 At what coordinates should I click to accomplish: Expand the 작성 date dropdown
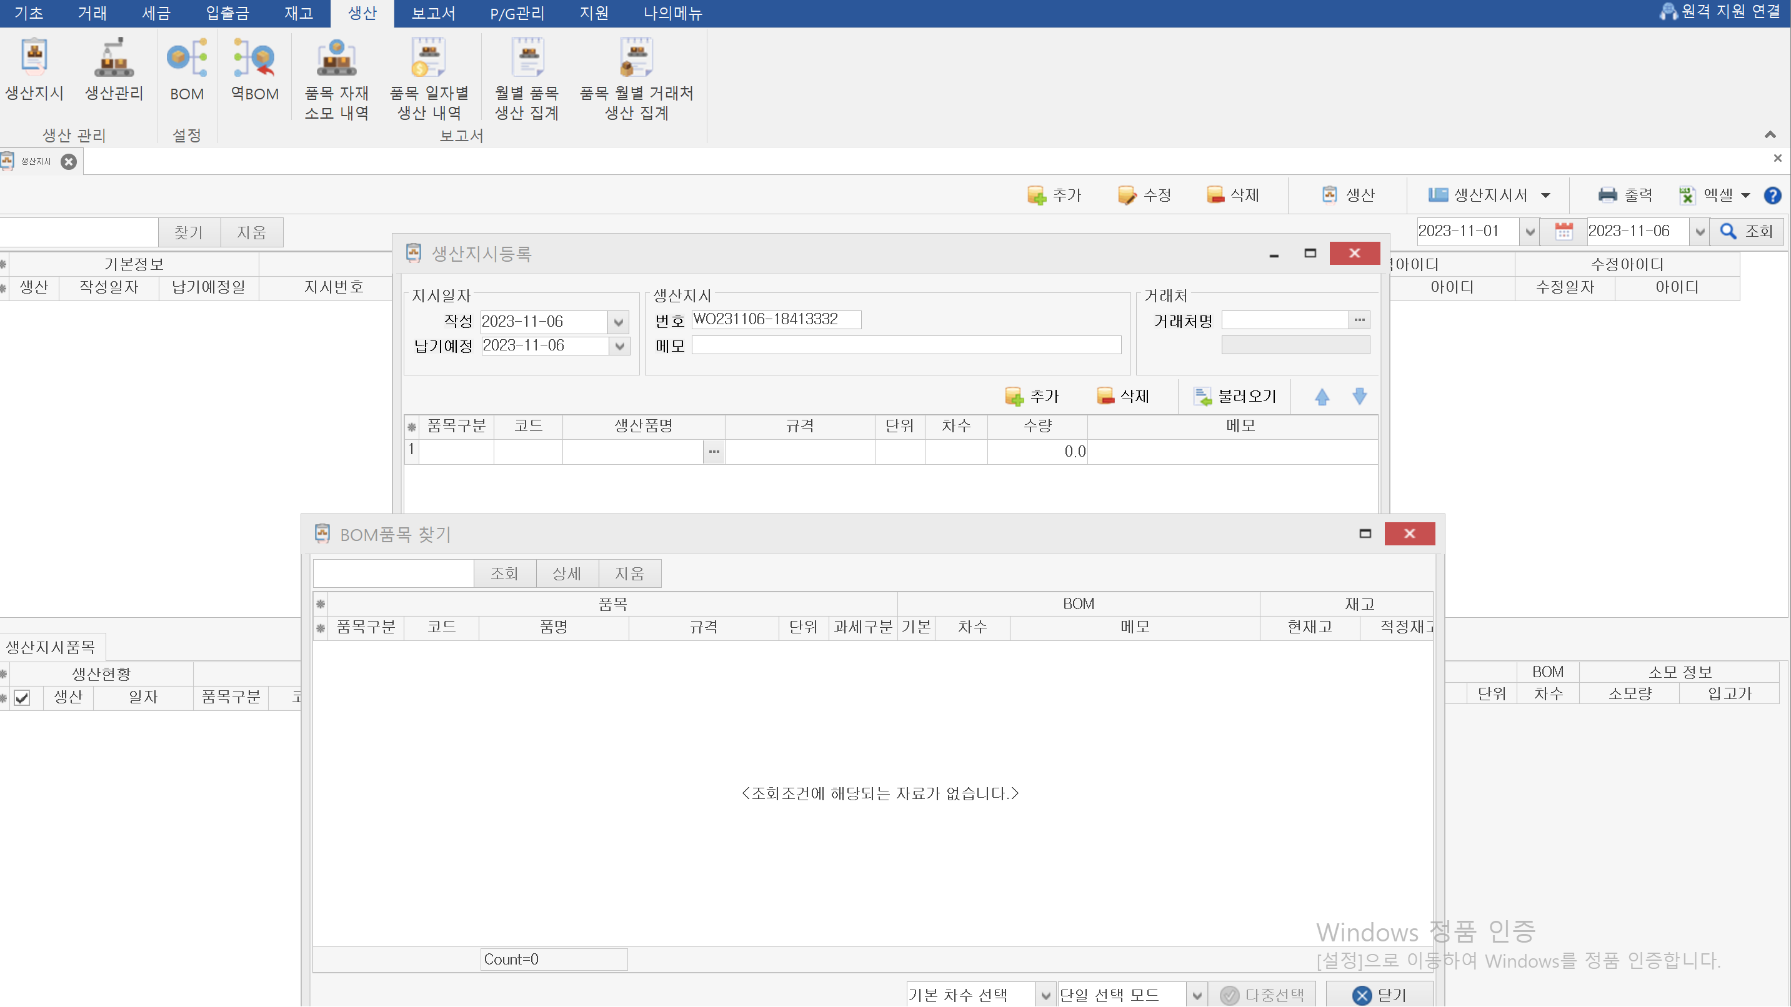[x=618, y=322]
